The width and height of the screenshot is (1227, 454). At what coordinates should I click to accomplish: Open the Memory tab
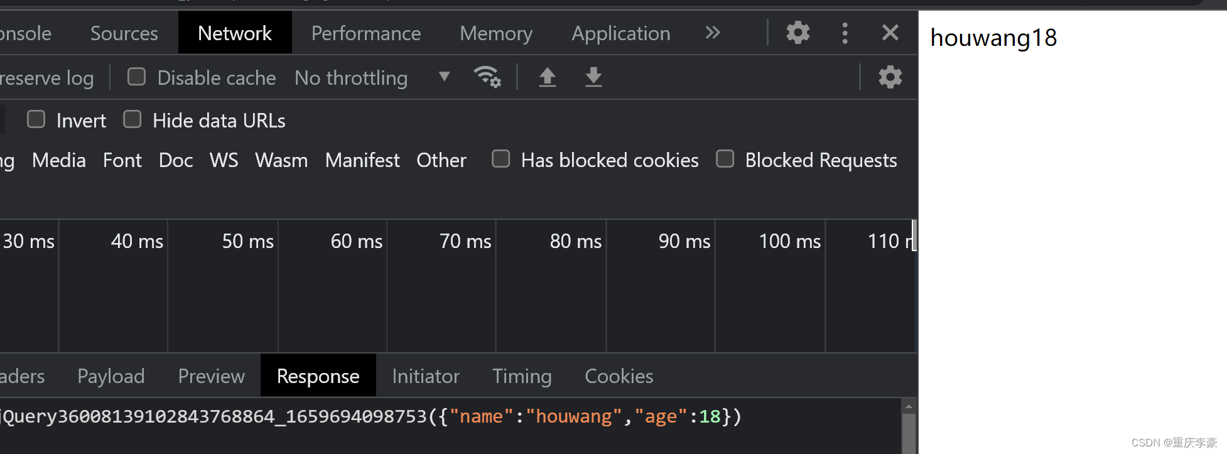(496, 33)
